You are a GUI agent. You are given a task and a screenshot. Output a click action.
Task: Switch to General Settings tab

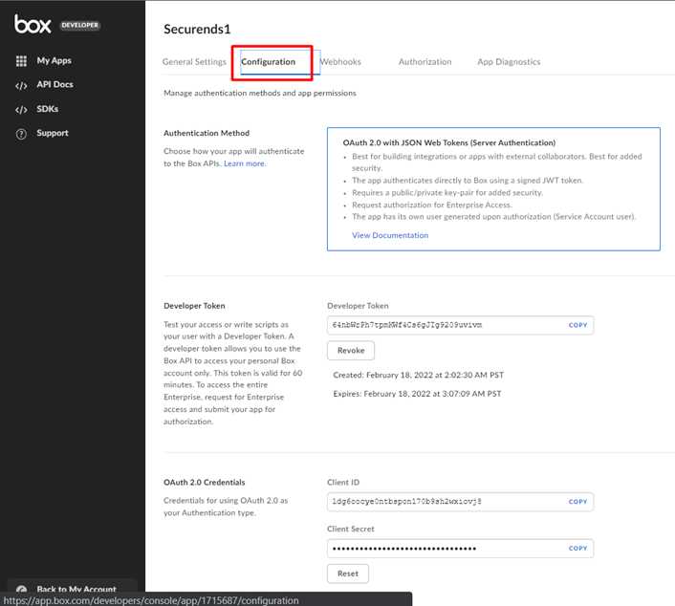(x=194, y=62)
